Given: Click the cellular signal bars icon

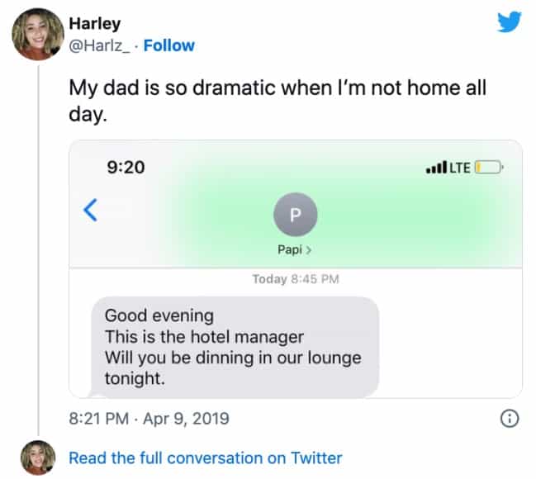Looking at the screenshot, I should click(x=435, y=168).
